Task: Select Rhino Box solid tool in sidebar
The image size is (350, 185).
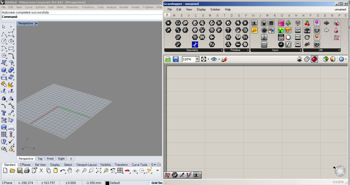Action: click(4, 70)
